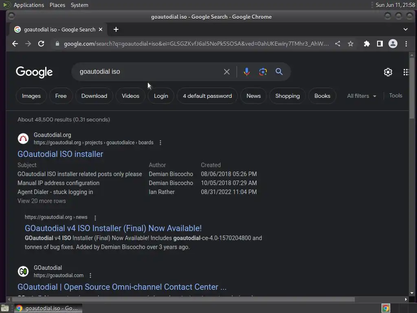Close the goautodial iso search tab
Image resolution: width=417 pixels, height=313 pixels.
click(x=101, y=29)
